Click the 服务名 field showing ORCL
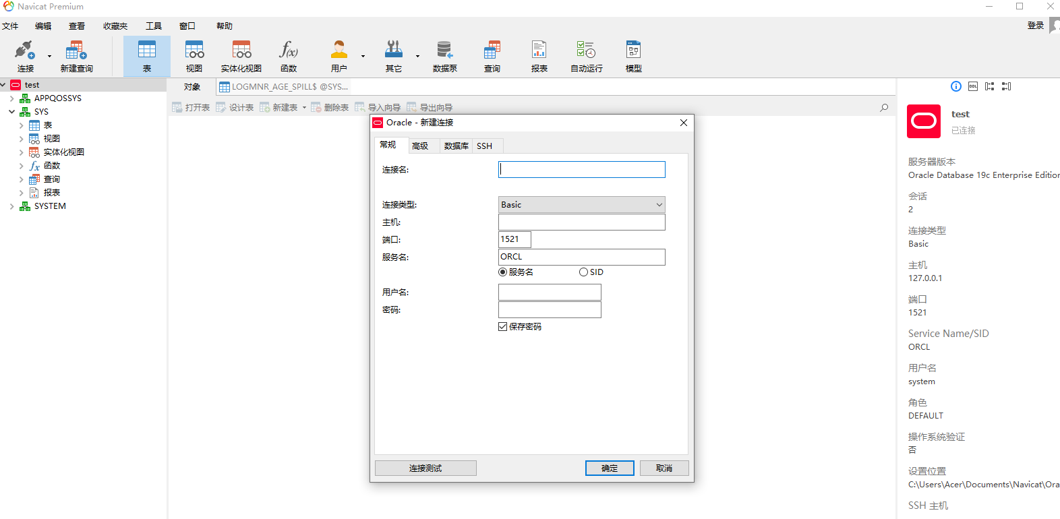 coord(582,257)
